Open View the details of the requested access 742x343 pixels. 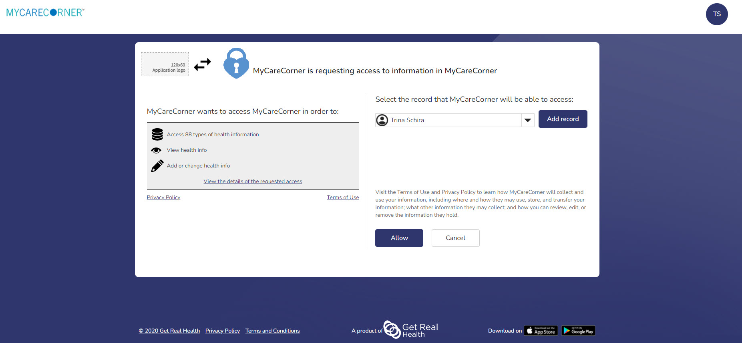coord(253,182)
